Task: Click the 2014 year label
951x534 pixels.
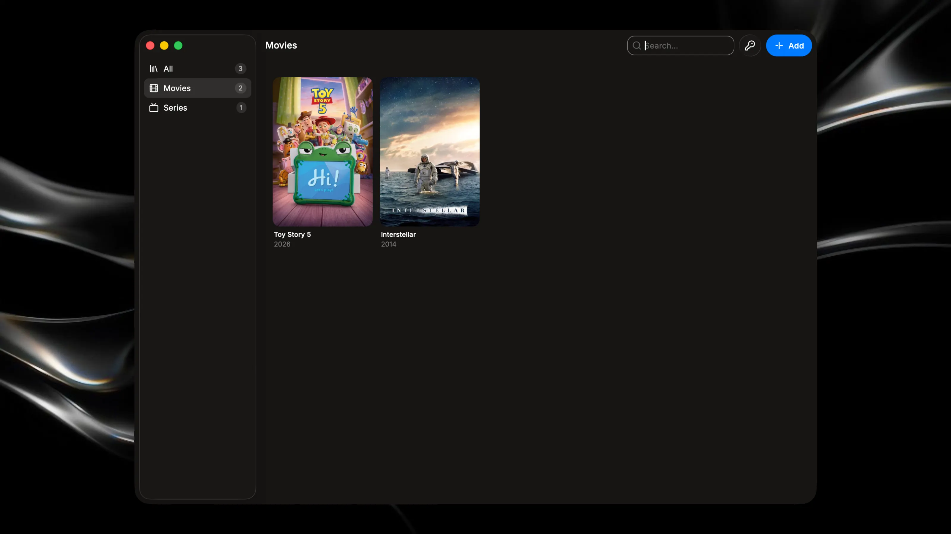Action: [x=388, y=244]
